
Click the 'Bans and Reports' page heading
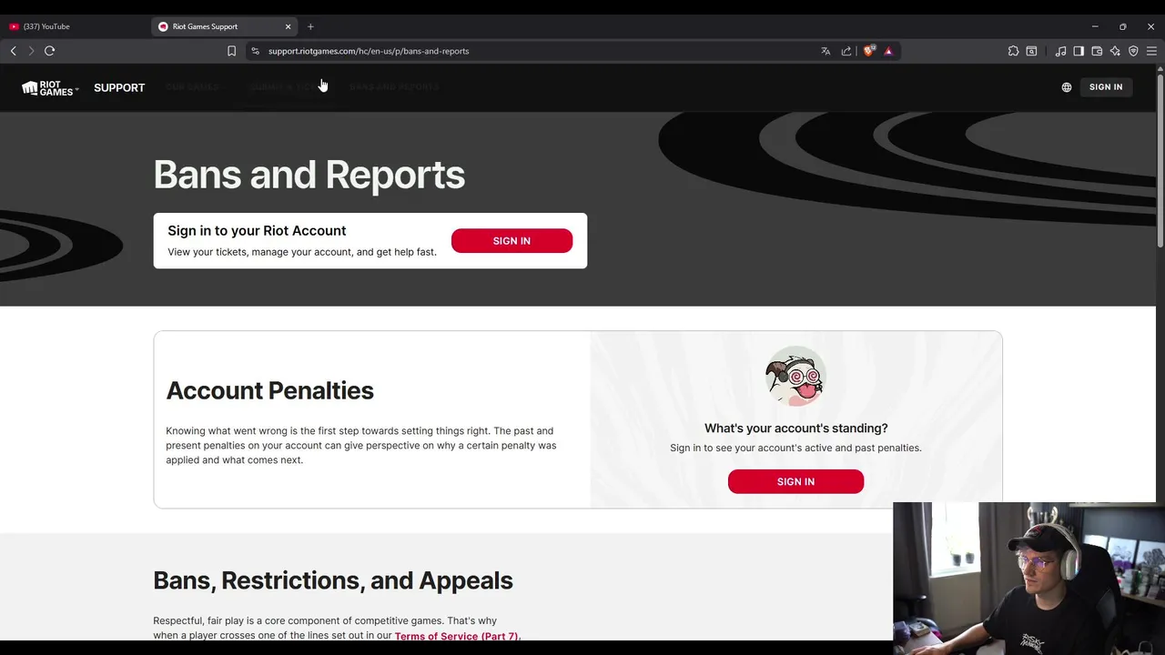coord(309,175)
